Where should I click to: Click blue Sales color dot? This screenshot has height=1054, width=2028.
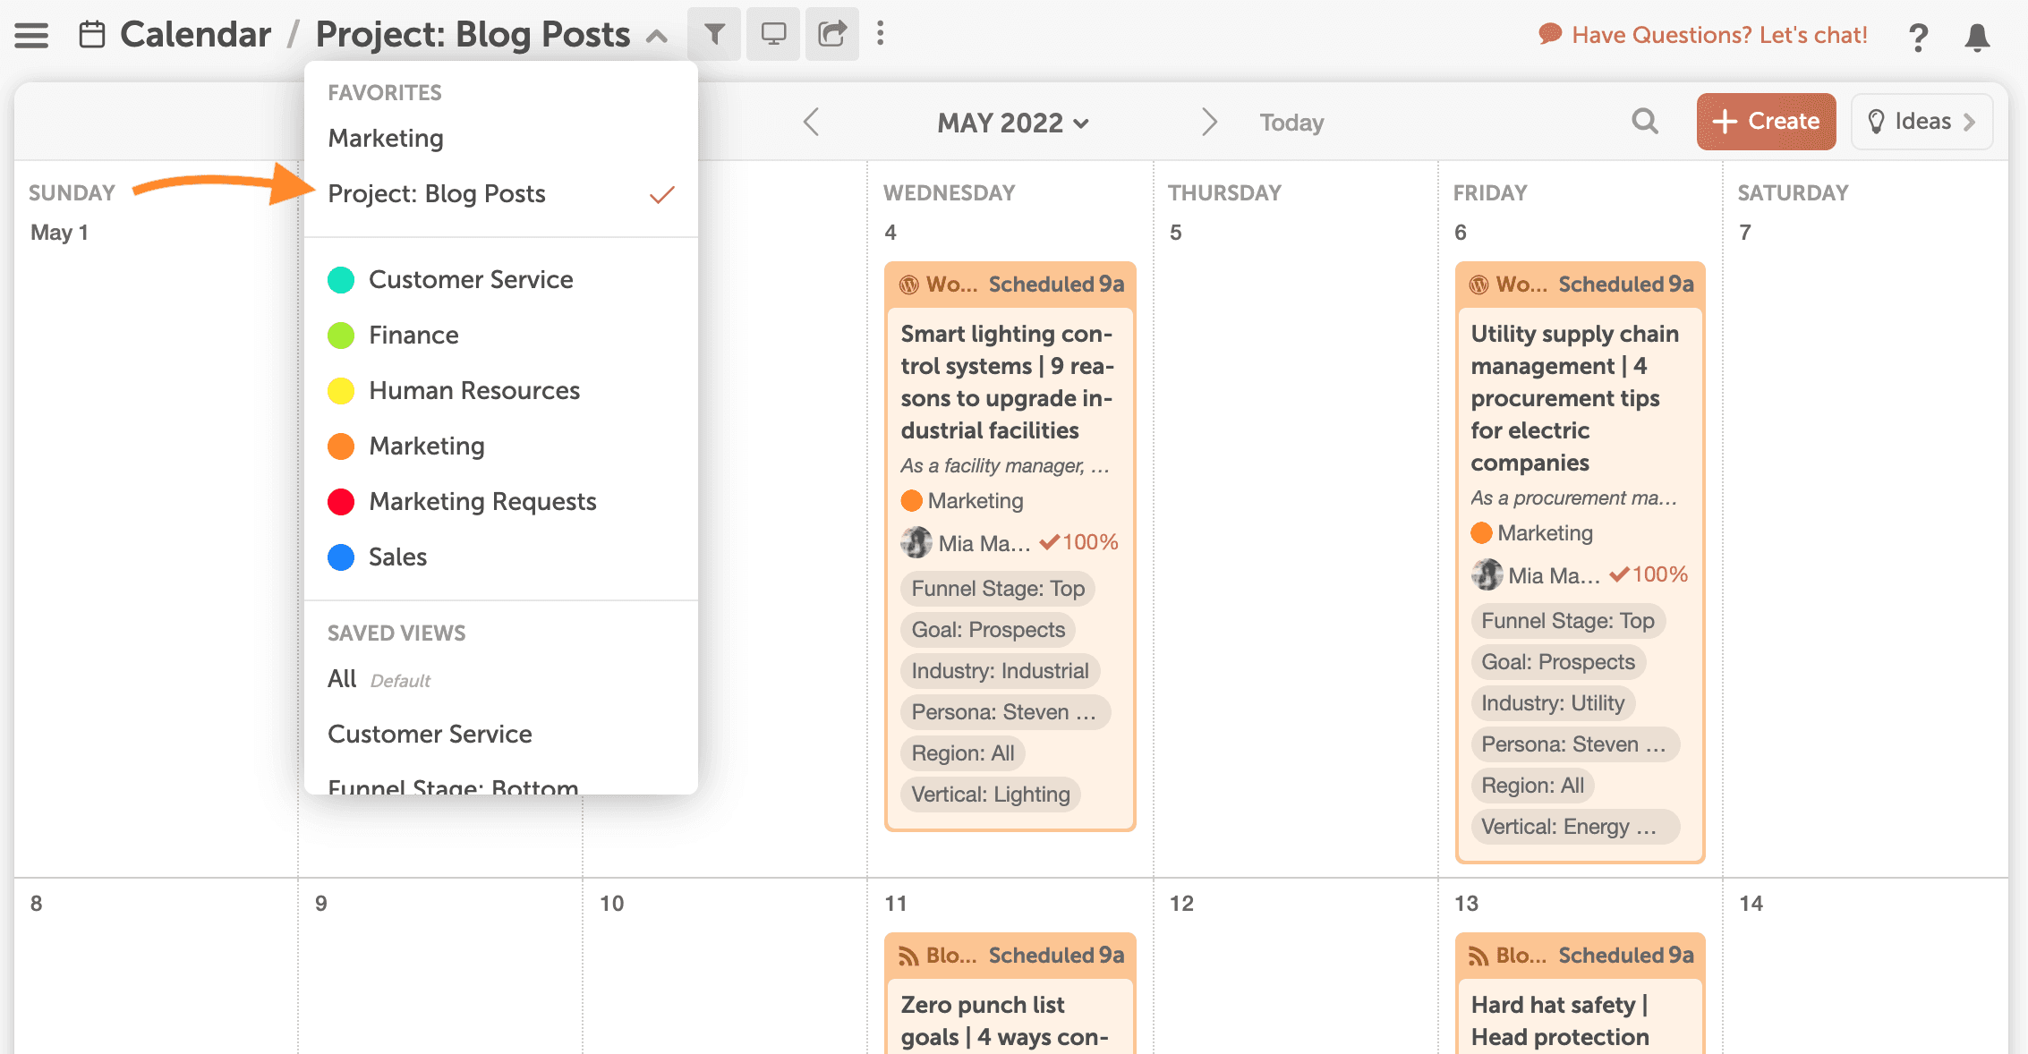(x=341, y=557)
